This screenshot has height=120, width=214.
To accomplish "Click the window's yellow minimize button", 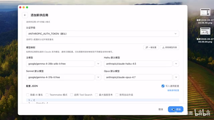I will 24,7.
